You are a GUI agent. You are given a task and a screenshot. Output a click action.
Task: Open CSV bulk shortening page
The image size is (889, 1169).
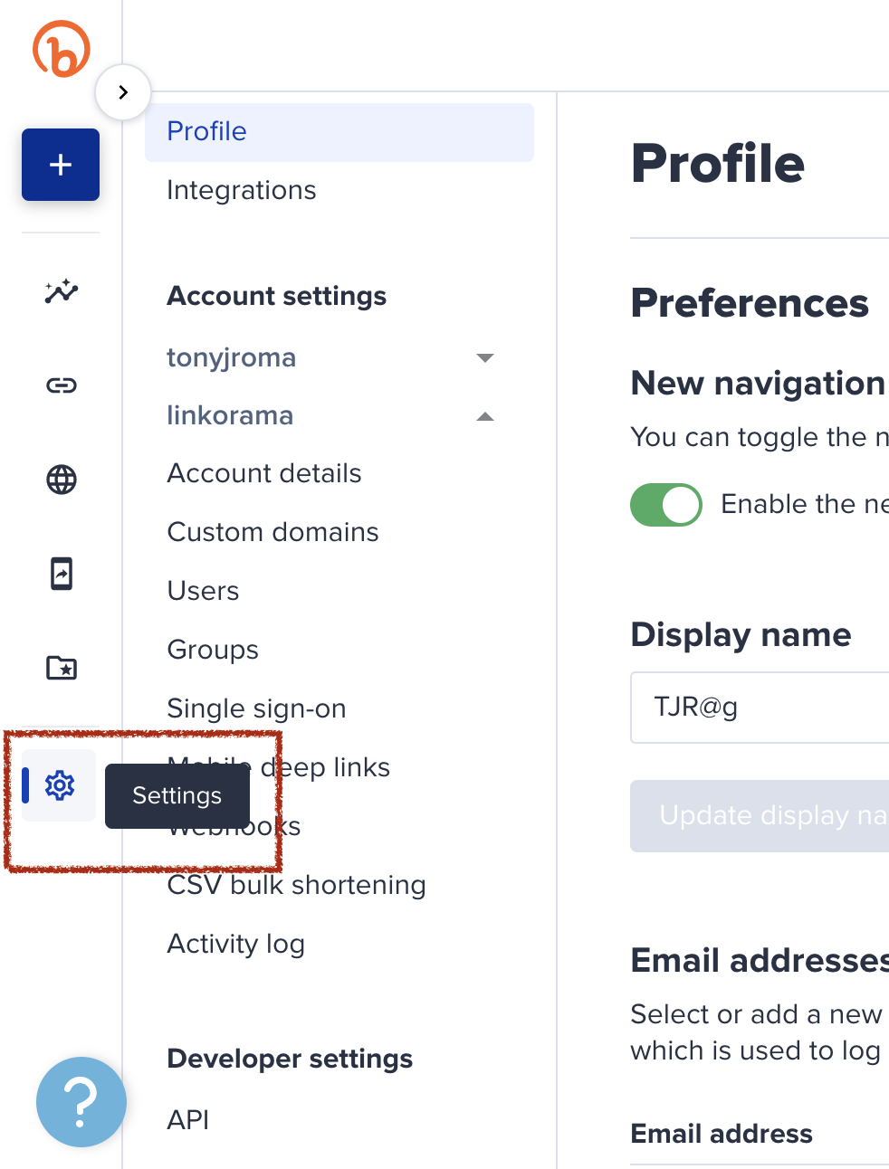297,885
